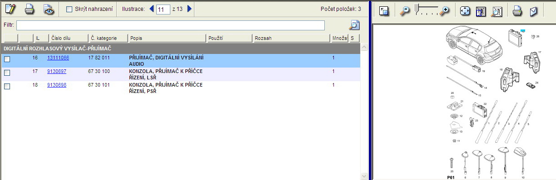The image size is (556, 180).
Task: Click IL number 18 cell
Action: (x=35, y=85)
